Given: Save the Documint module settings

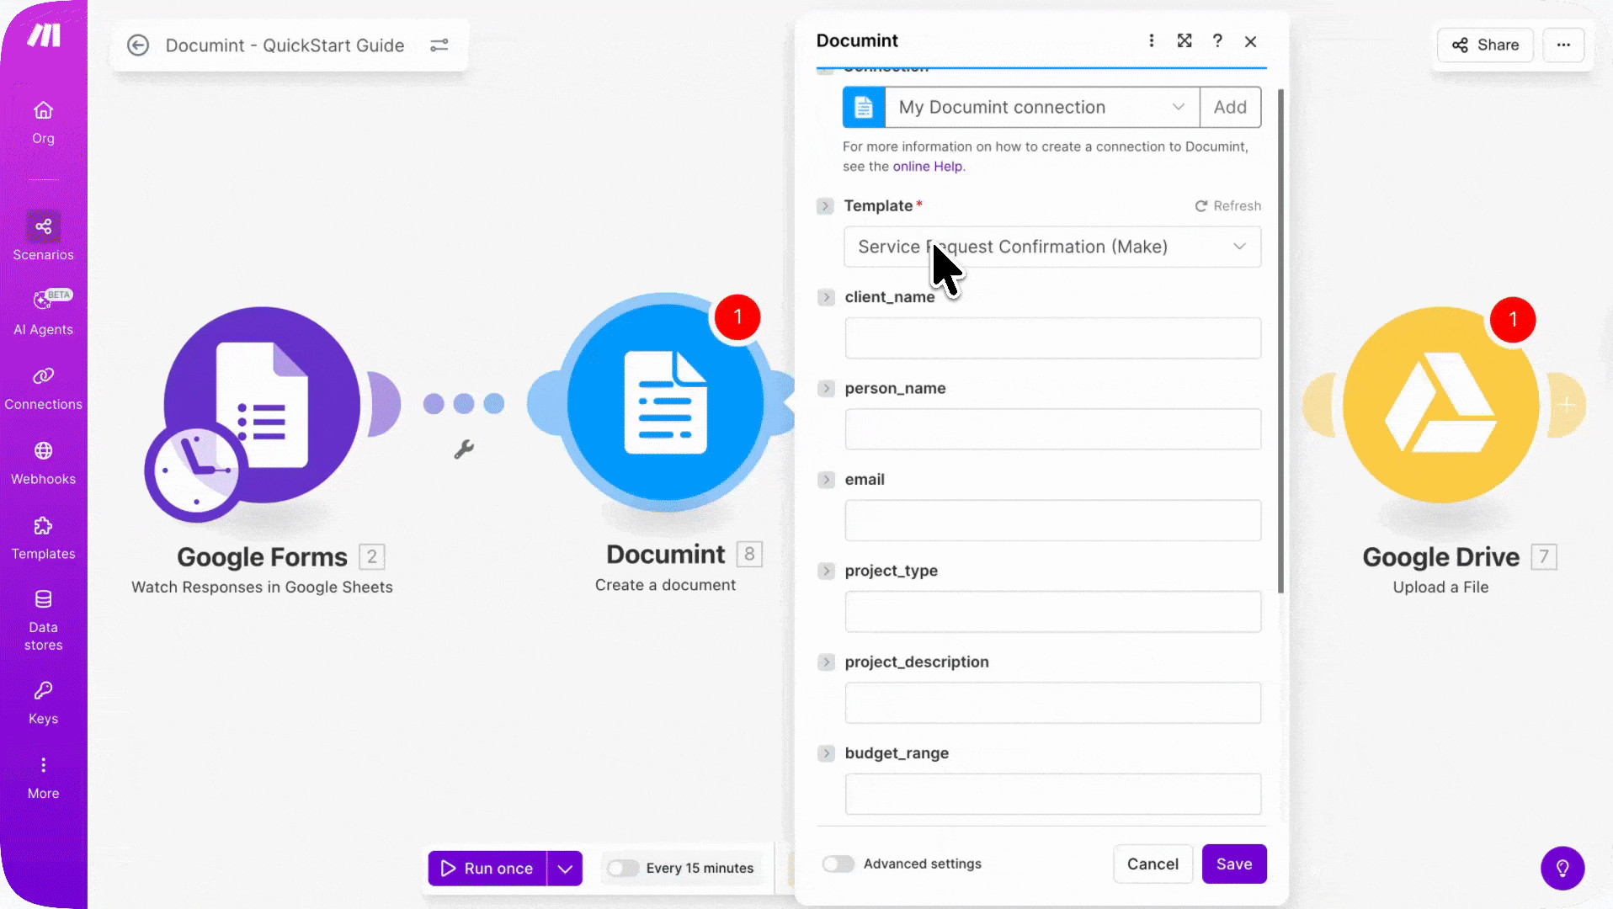Looking at the screenshot, I should pyautogui.click(x=1233, y=864).
